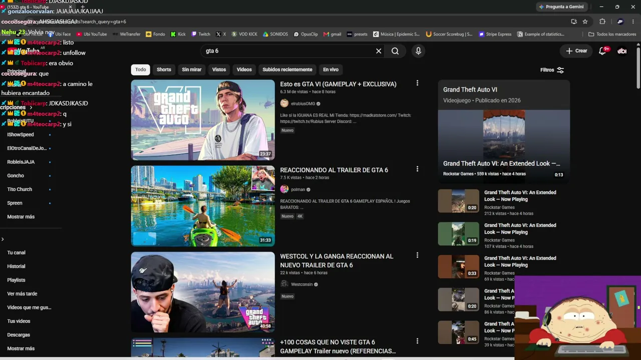641x360 pixels.
Task: Start voice search with the microphone icon
Action: 418,51
